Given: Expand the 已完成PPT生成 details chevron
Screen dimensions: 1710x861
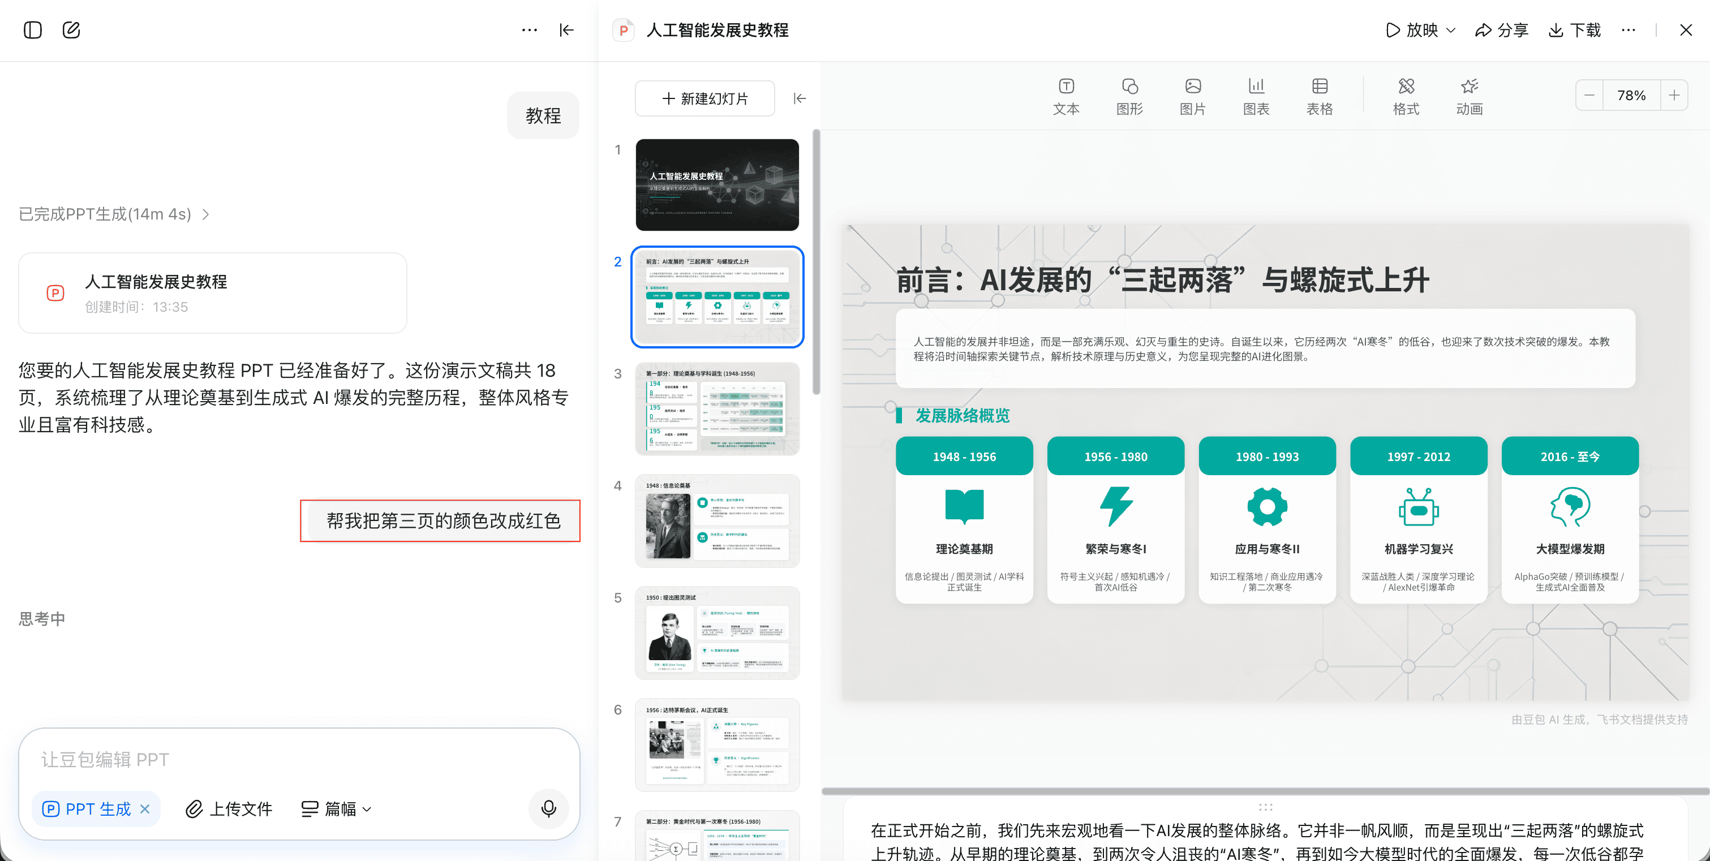Looking at the screenshot, I should [206, 214].
